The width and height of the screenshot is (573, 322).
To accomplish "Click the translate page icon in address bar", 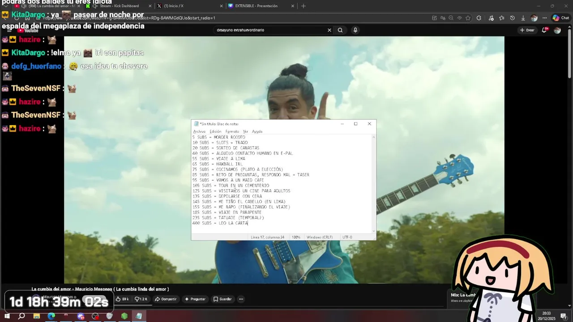I will point(442,18).
